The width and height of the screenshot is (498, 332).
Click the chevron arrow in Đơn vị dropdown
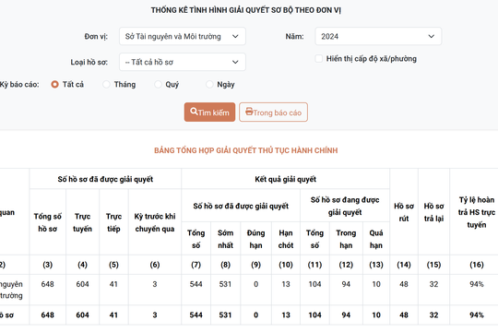click(235, 36)
